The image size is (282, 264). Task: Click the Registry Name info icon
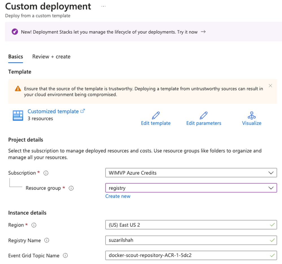click(47, 241)
